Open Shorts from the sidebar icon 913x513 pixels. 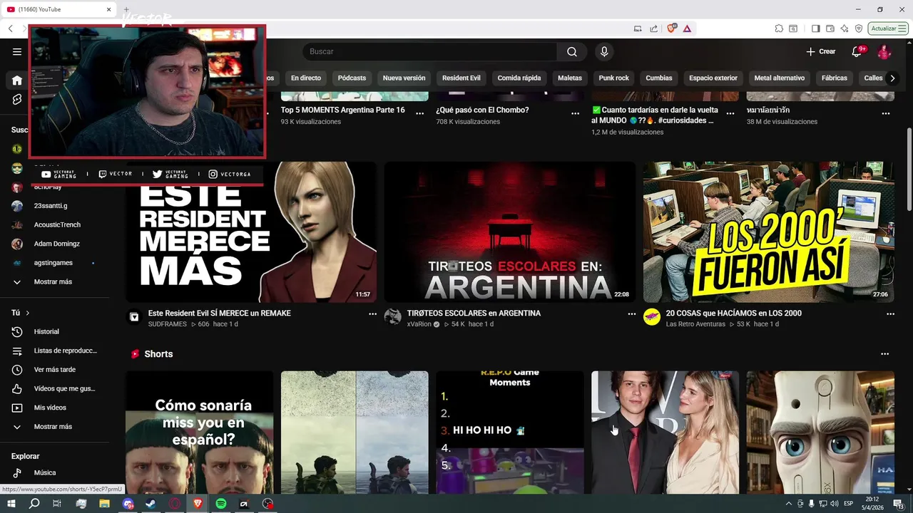coord(17,99)
